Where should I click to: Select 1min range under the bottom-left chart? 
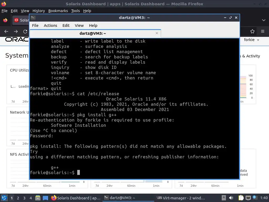pyautogui.click(x=72, y=186)
